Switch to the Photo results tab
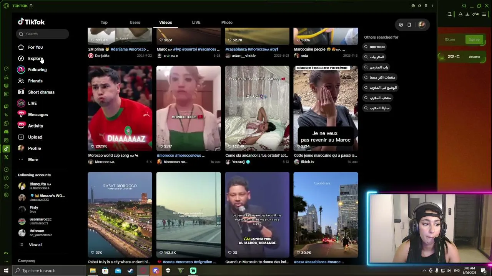The image size is (492, 276). pyautogui.click(x=227, y=22)
